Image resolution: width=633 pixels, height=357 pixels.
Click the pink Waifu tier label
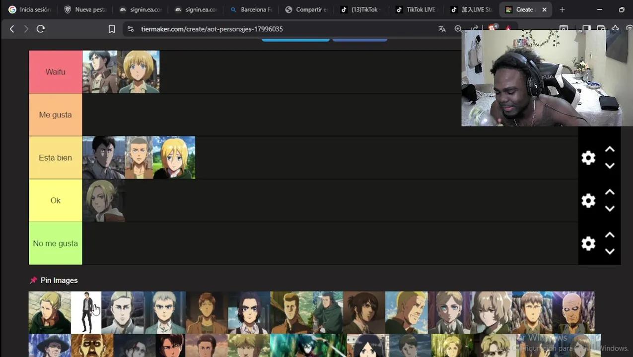pyautogui.click(x=56, y=72)
